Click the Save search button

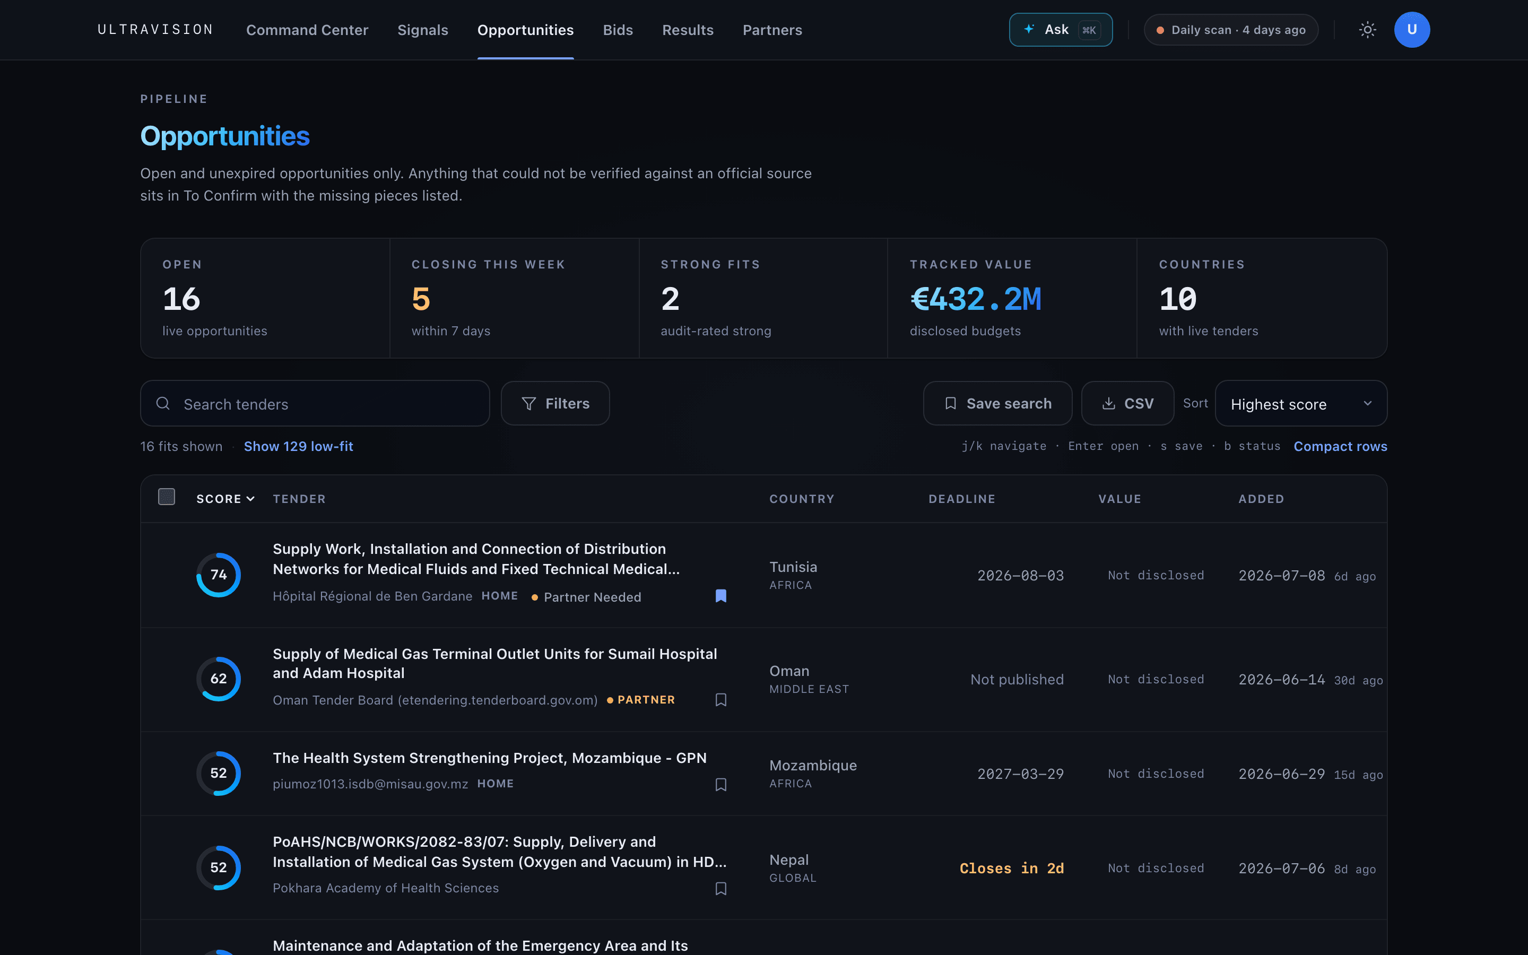click(x=997, y=404)
